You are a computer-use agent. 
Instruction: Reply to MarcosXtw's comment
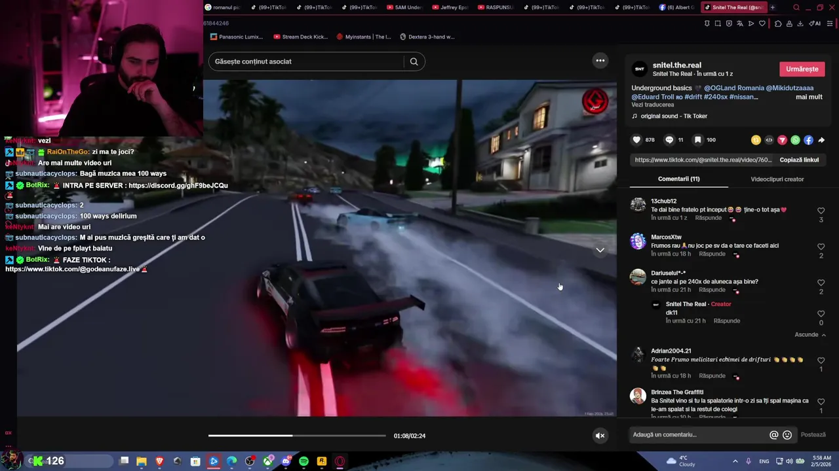pyautogui.click(x=712, y=254)
